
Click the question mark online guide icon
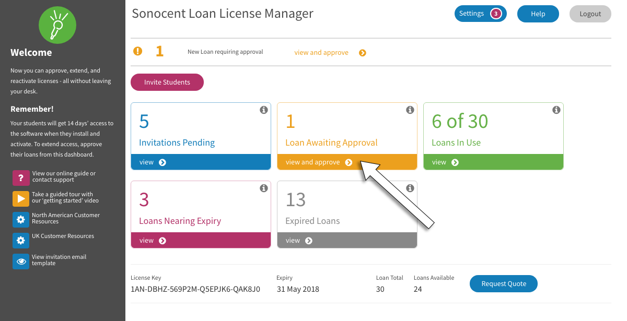tap(21, 178)
